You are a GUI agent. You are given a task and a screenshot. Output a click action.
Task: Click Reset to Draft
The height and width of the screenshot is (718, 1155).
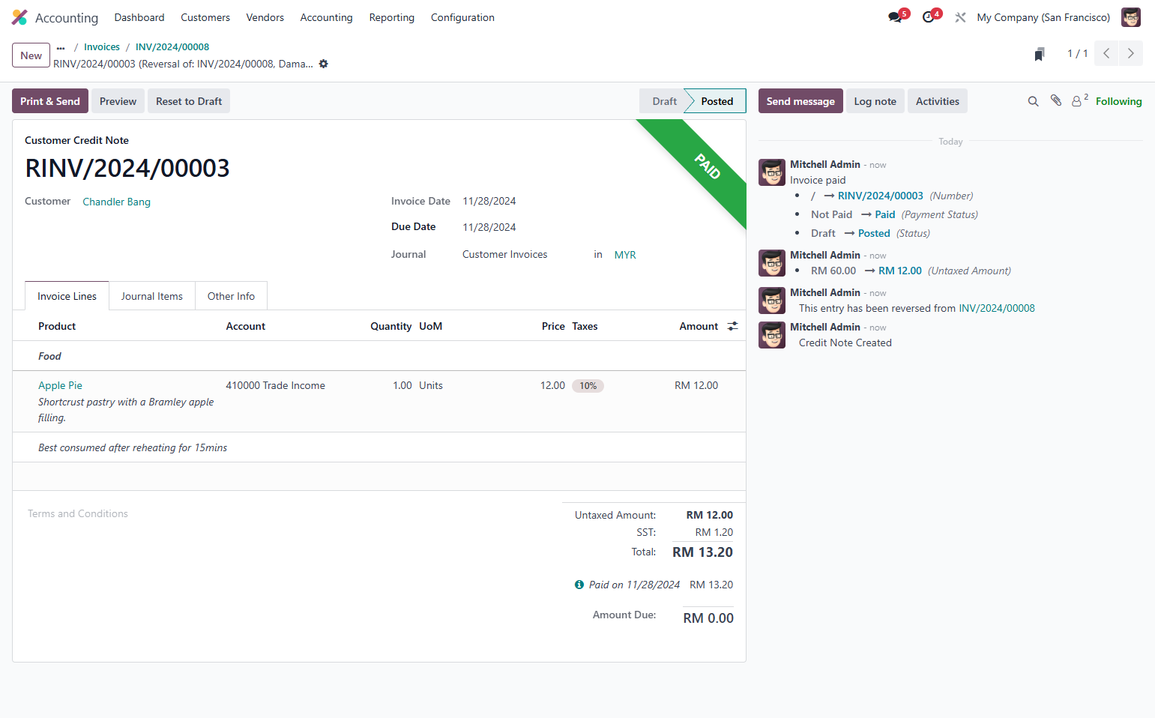point(189,101)
